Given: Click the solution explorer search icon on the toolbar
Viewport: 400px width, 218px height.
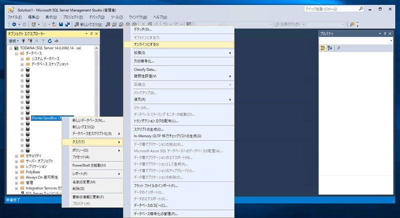Looking at the screenshot, I should click(x=352, y=24).
